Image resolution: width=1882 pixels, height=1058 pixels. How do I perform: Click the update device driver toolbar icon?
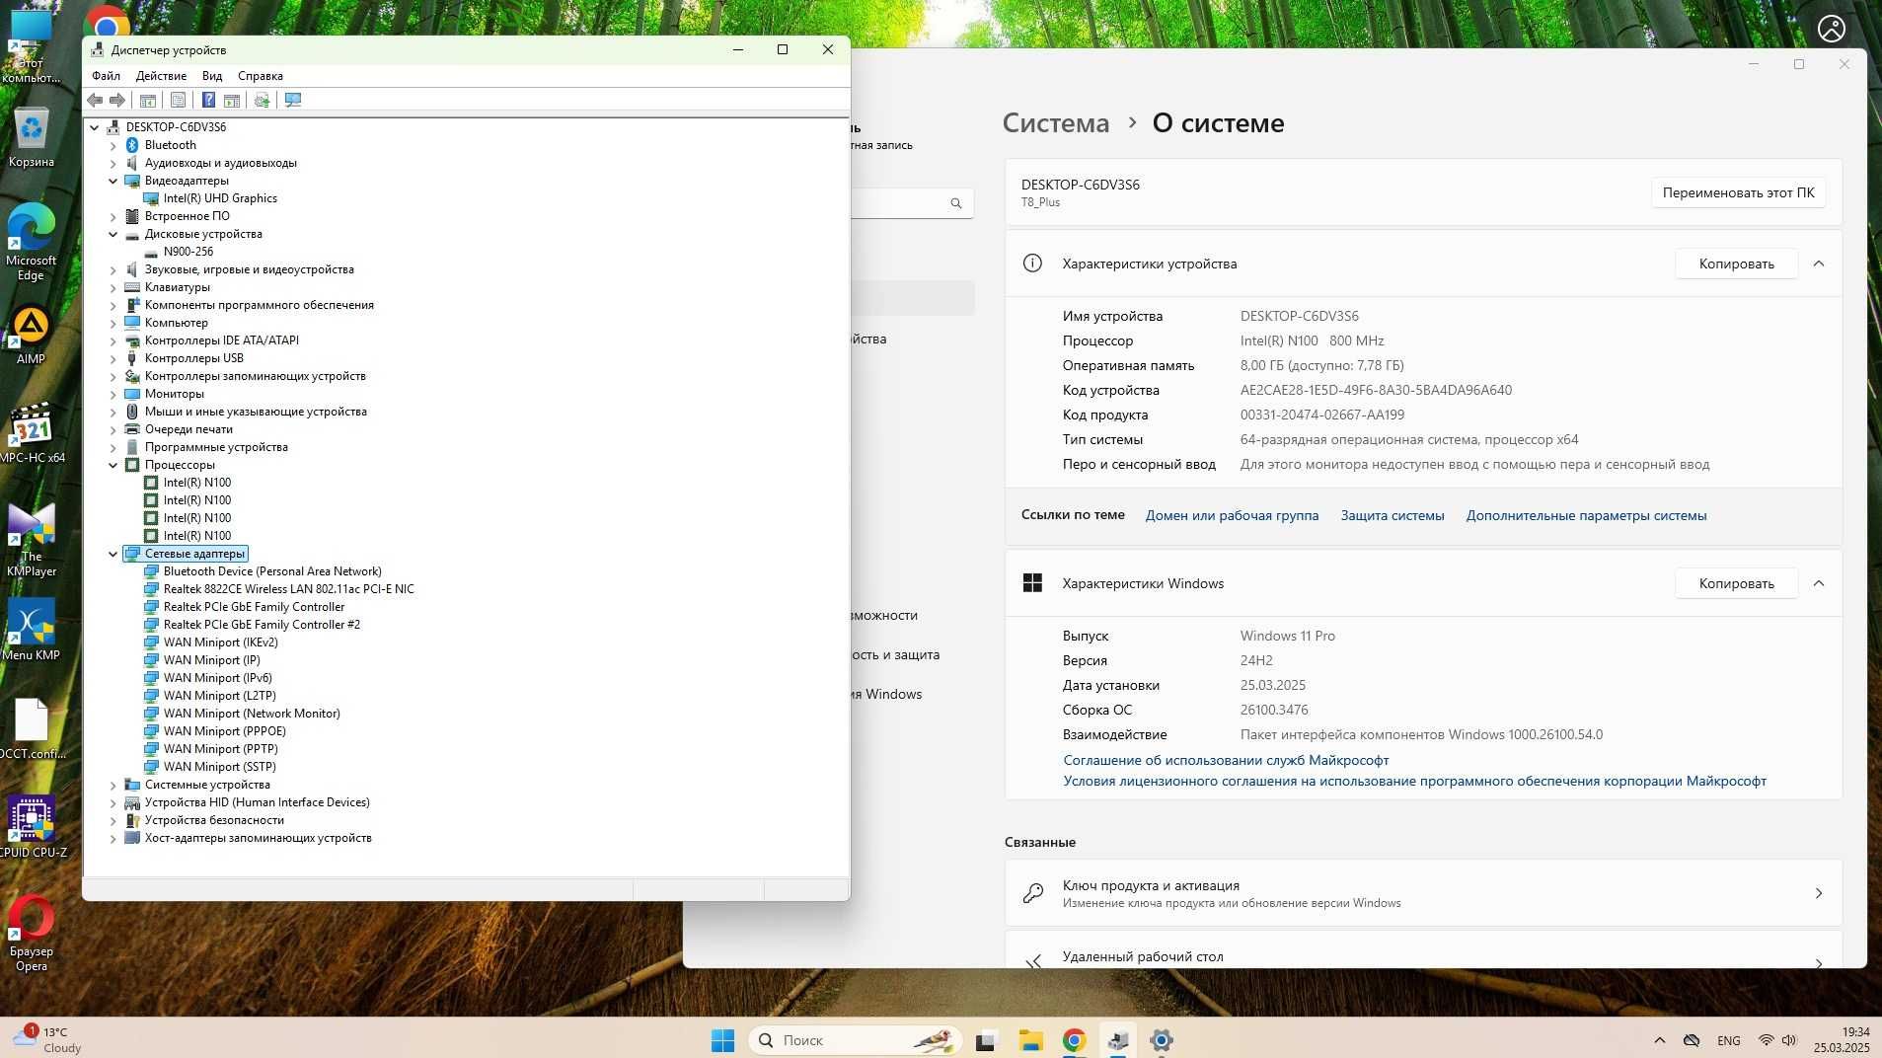[262, 100]
